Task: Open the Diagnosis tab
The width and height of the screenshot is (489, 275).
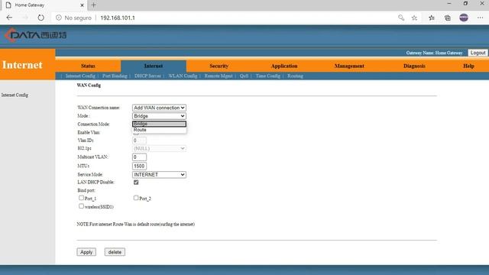Action: click(x=414, y=66)
